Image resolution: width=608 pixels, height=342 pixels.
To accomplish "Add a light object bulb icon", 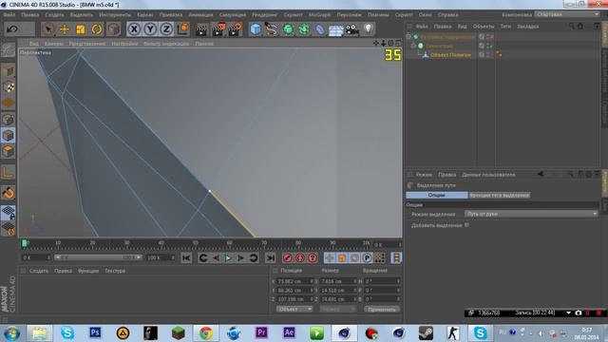I will [x=369, y=29].
